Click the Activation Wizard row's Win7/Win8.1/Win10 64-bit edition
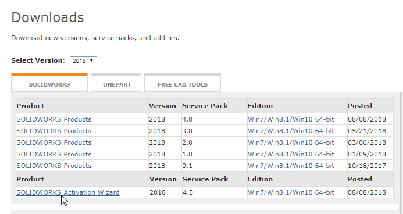Screen dimensions: 403x214 click(291, 192)
